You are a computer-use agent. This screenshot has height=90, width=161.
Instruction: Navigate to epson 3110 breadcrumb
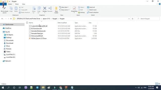coord(46,19)
